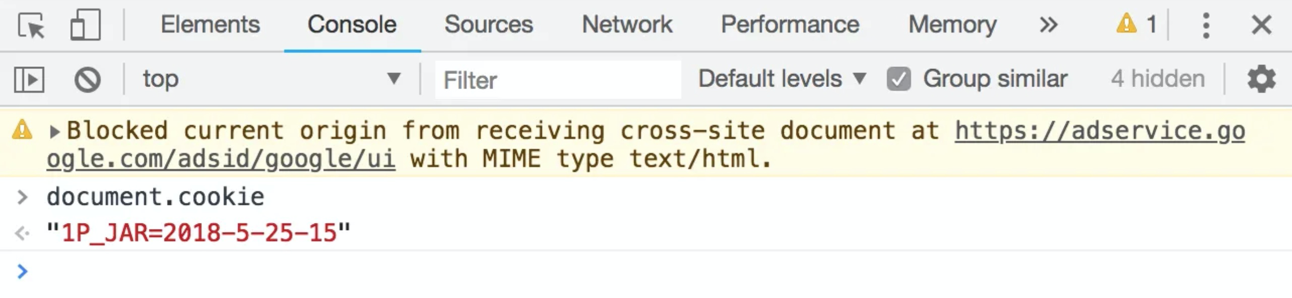Show the console sidebar panel icon
1292x298 pixels.
[x=29, y=80]
